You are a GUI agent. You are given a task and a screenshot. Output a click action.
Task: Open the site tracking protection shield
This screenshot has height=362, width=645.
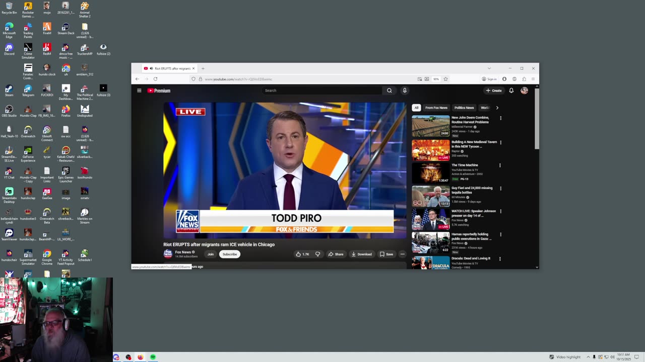[x=193, y=79]
